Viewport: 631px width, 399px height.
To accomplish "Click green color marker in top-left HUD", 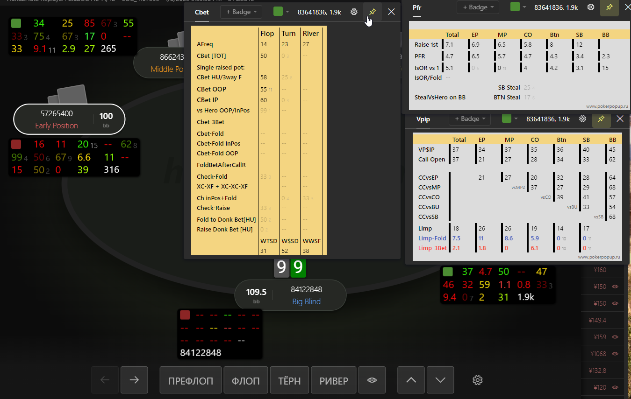I will click(16, 23).
